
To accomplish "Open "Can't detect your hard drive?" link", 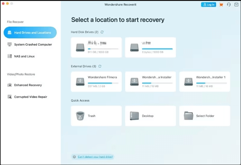I will [x=95, y=157].
